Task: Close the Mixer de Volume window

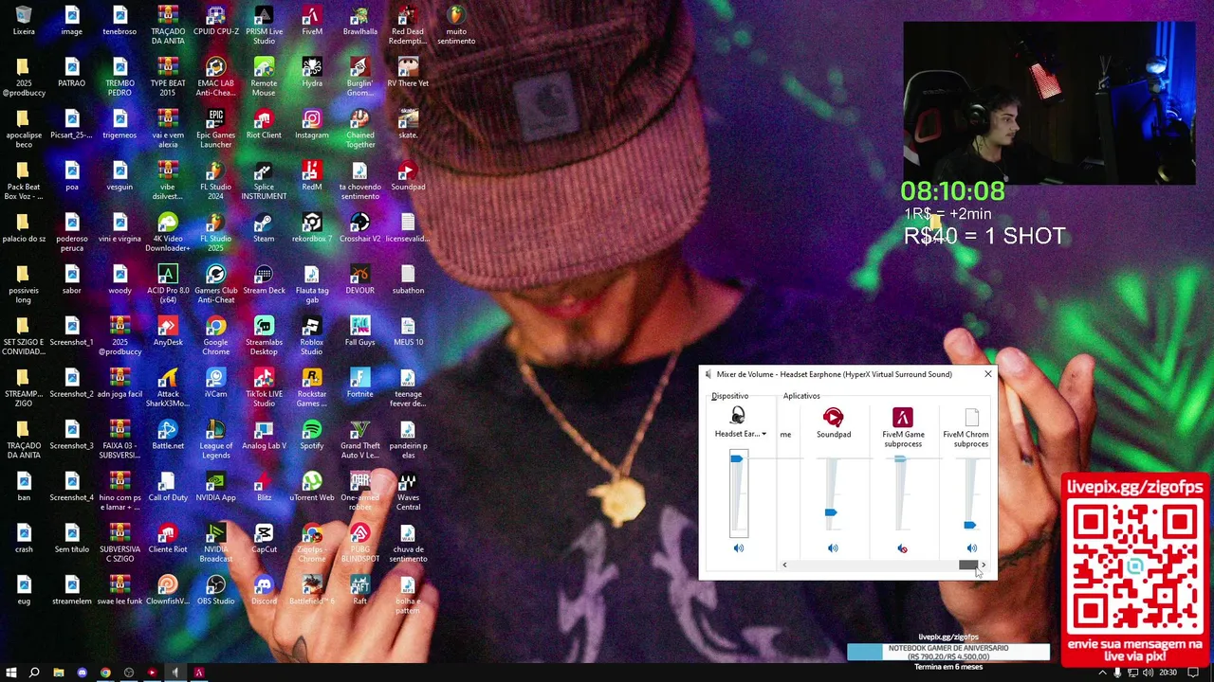Action: click(x=987, y=374)
